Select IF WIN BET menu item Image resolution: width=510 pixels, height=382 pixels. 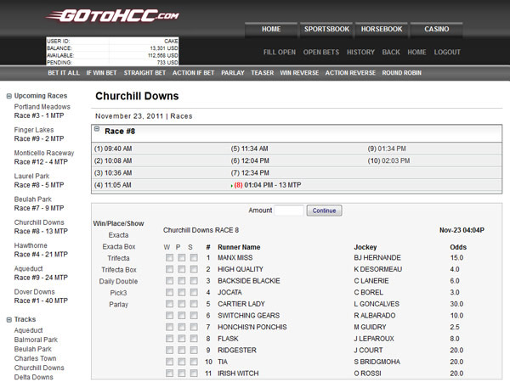pos(101,73)
